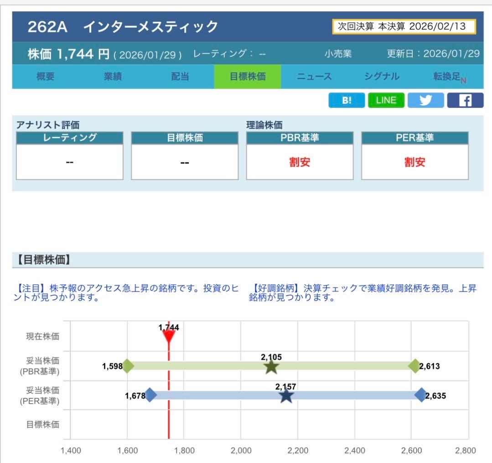
Task: Switch to the 概要 tab
Action: point(45,76)
